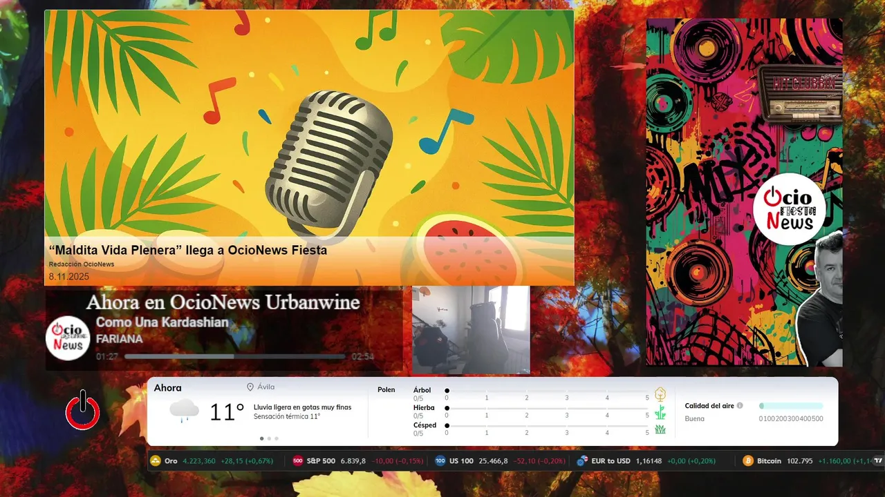
Task: Click the song playback progress bar
Action: coord(235,357)
